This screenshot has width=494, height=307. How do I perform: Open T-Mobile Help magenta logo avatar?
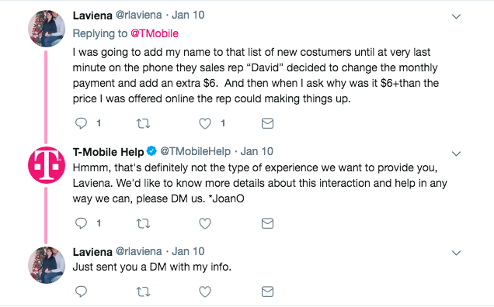(x=47, y=165)
